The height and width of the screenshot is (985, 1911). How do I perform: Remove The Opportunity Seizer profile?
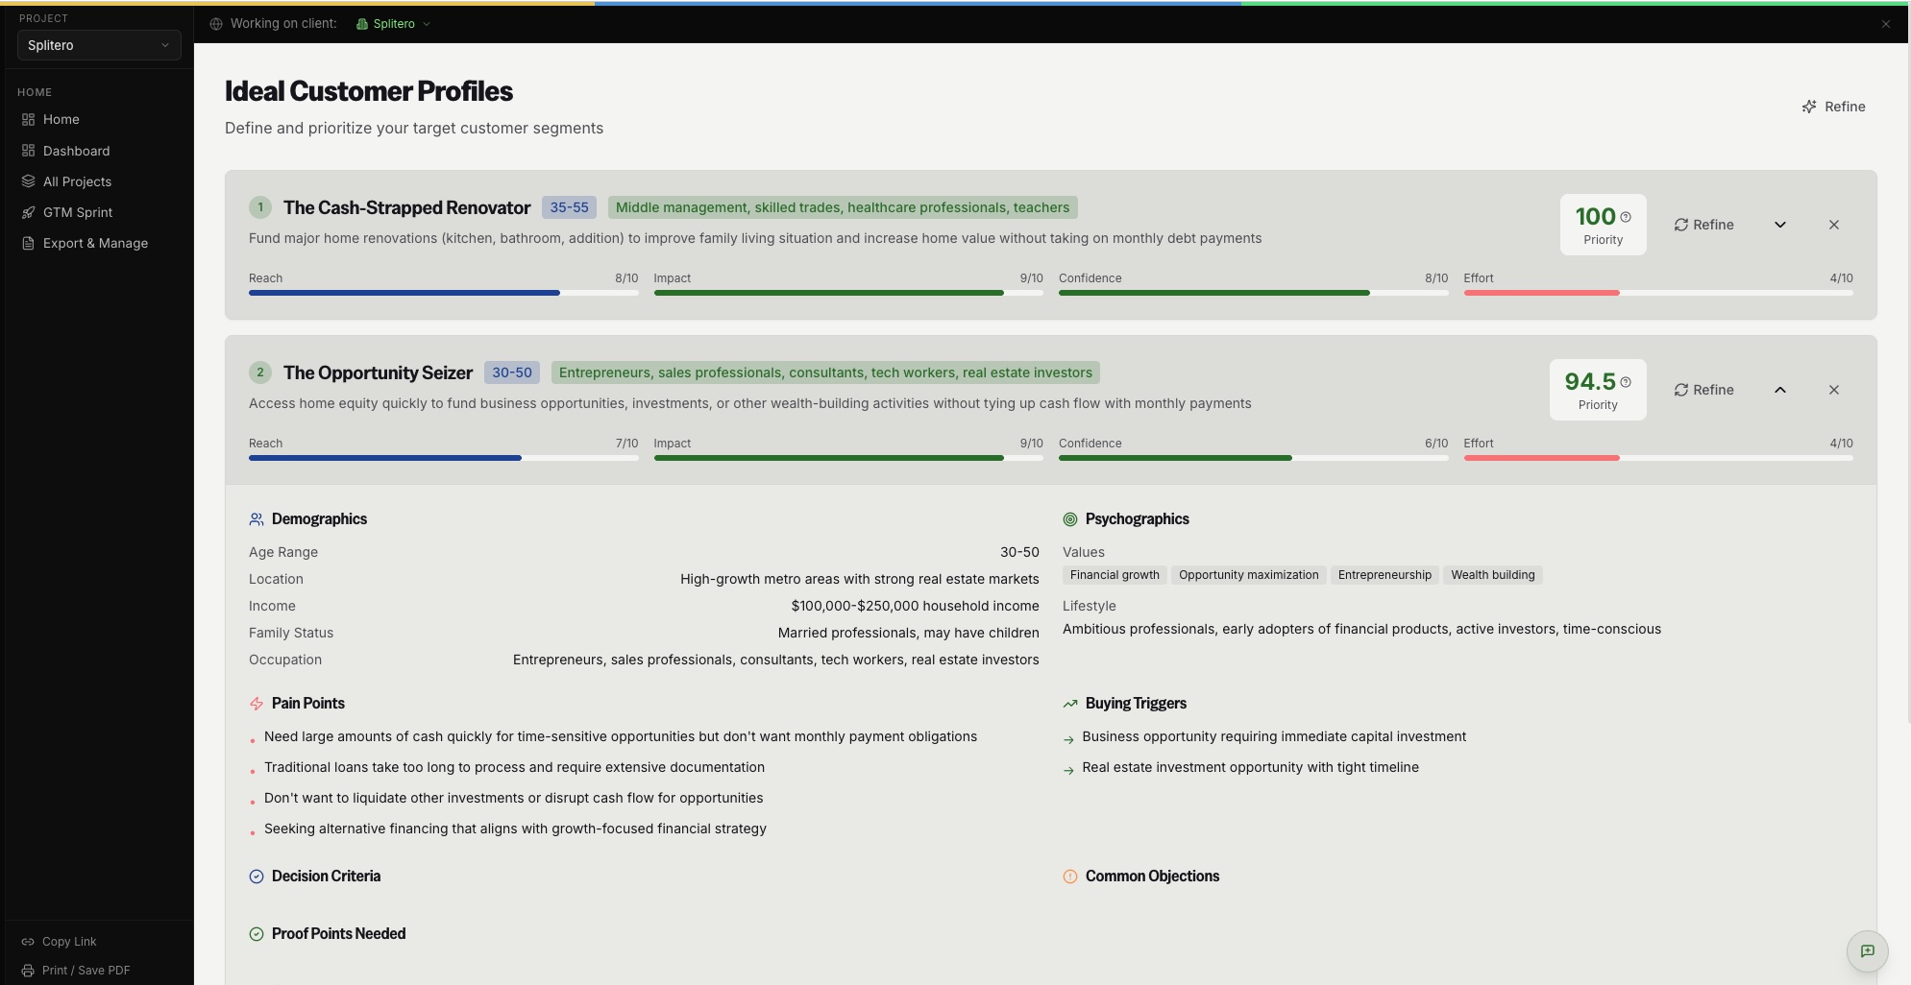pos(1833,390)
